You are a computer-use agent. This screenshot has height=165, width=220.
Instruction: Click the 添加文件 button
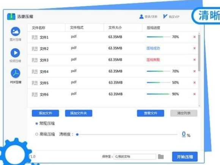pyautogui.click(x=45, y=113)
